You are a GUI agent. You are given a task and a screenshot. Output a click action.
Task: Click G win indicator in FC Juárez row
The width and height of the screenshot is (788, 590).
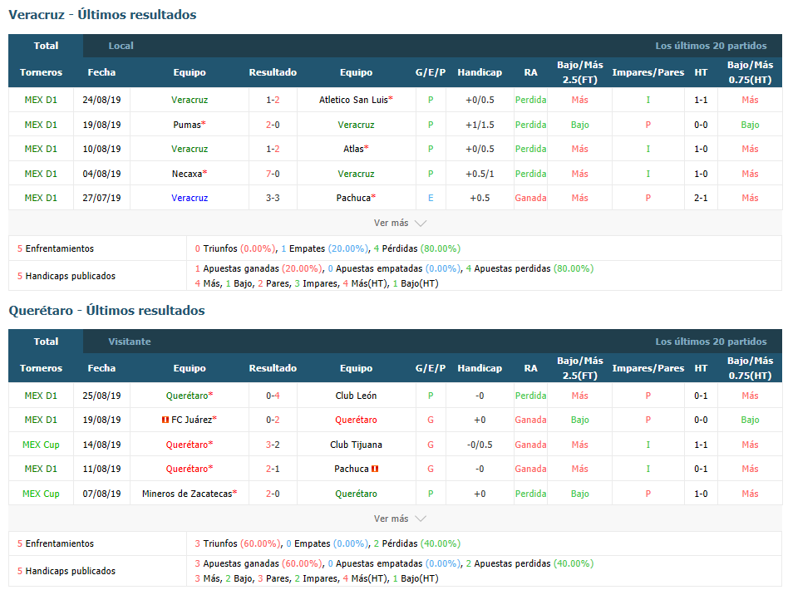tap(431, 420)
